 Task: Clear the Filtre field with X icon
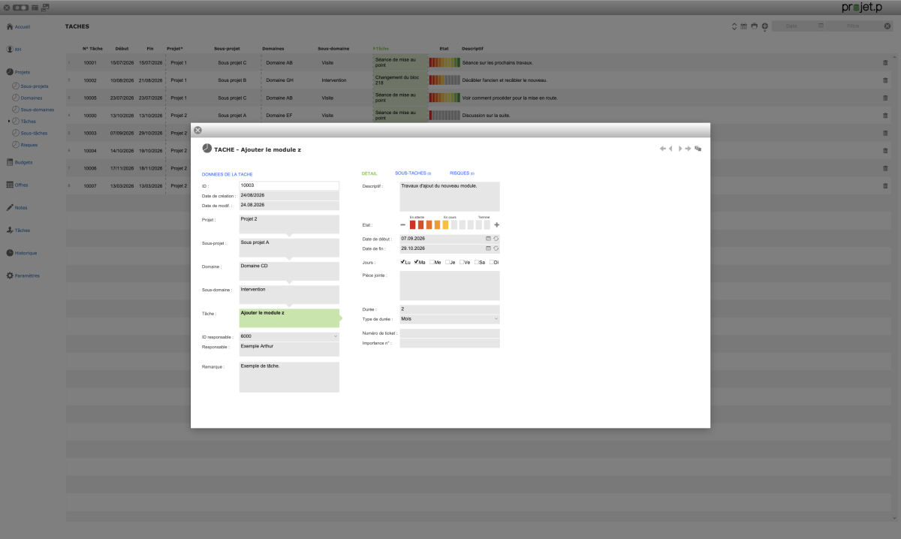click(887, 26)
